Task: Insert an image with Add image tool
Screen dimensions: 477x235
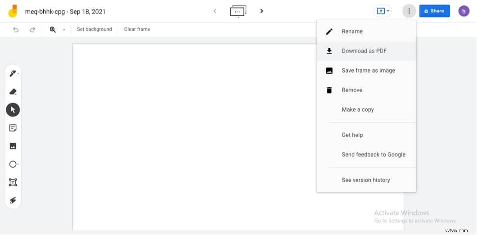Action: [13, 146]
